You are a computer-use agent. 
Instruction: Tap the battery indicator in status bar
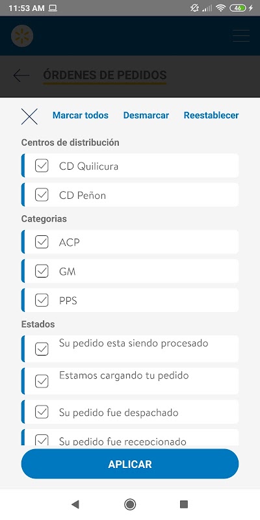point(238,8)
